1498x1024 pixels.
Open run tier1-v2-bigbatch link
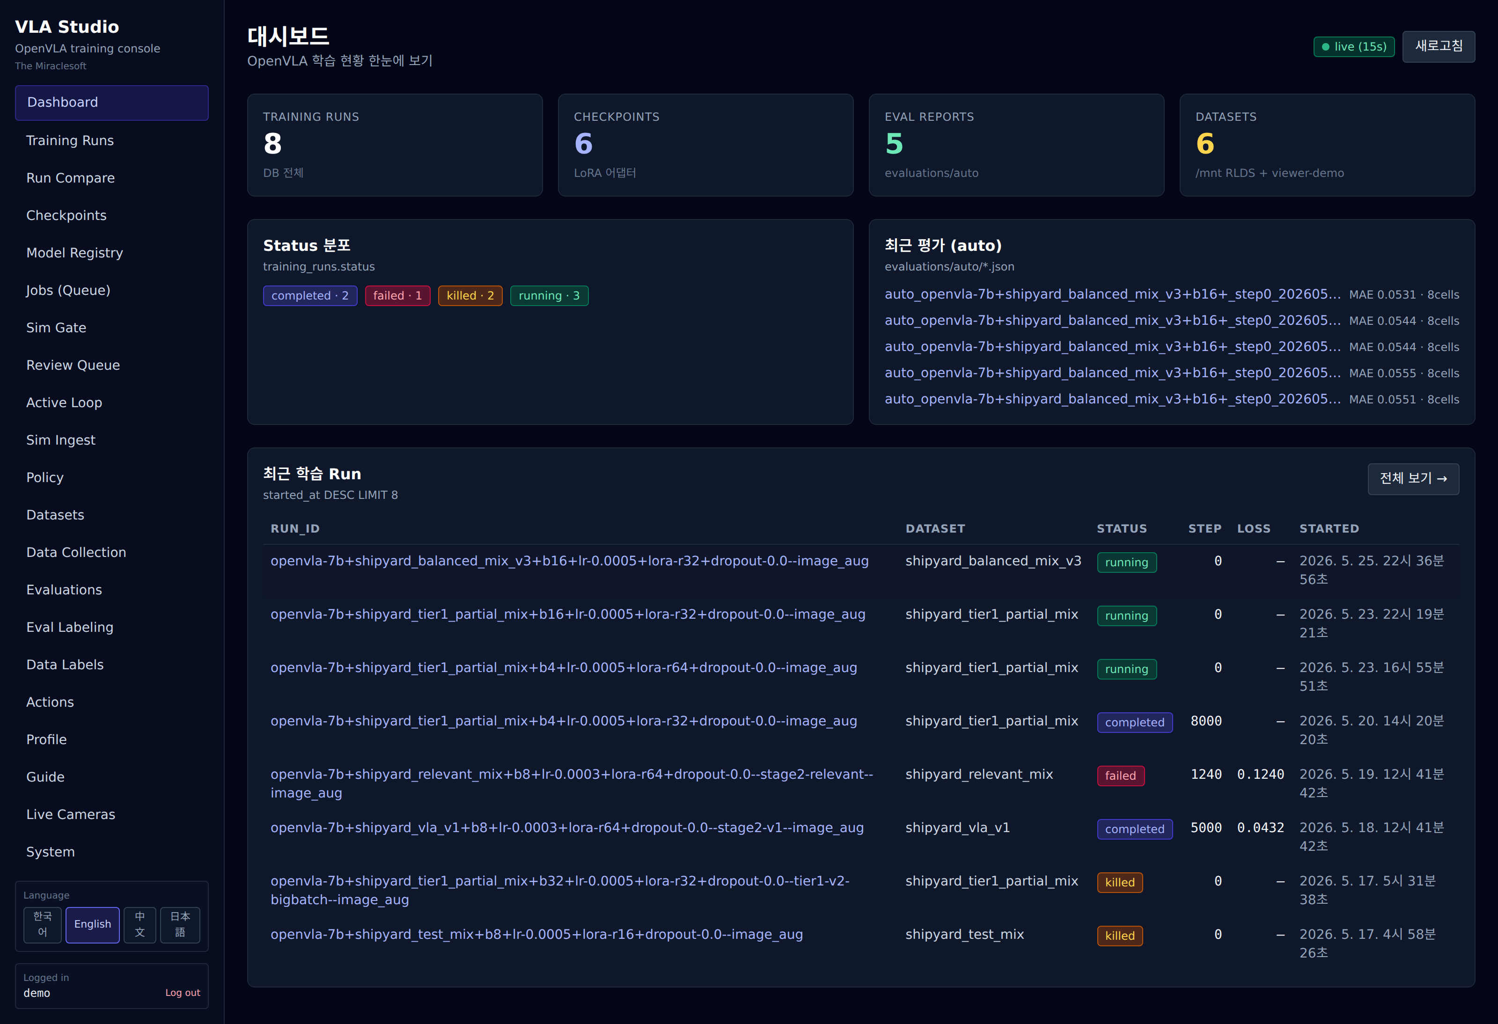point(560,891)
